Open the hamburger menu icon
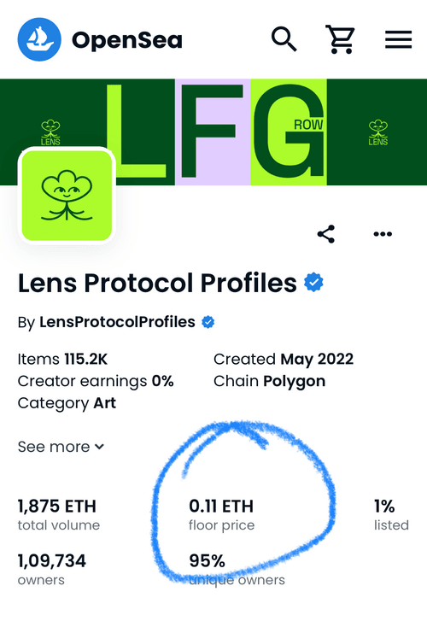 [x=398, y=39]
